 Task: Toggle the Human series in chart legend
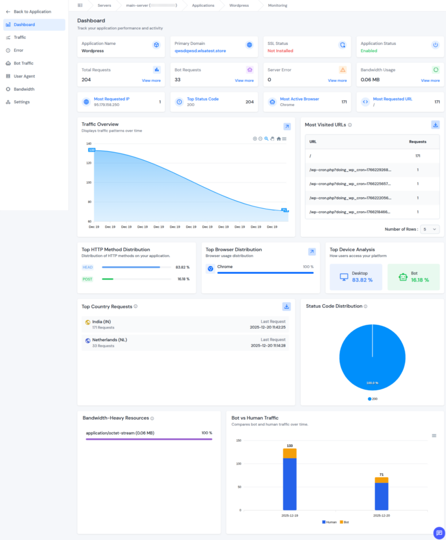pyautogui.click(x=330, y=522)
